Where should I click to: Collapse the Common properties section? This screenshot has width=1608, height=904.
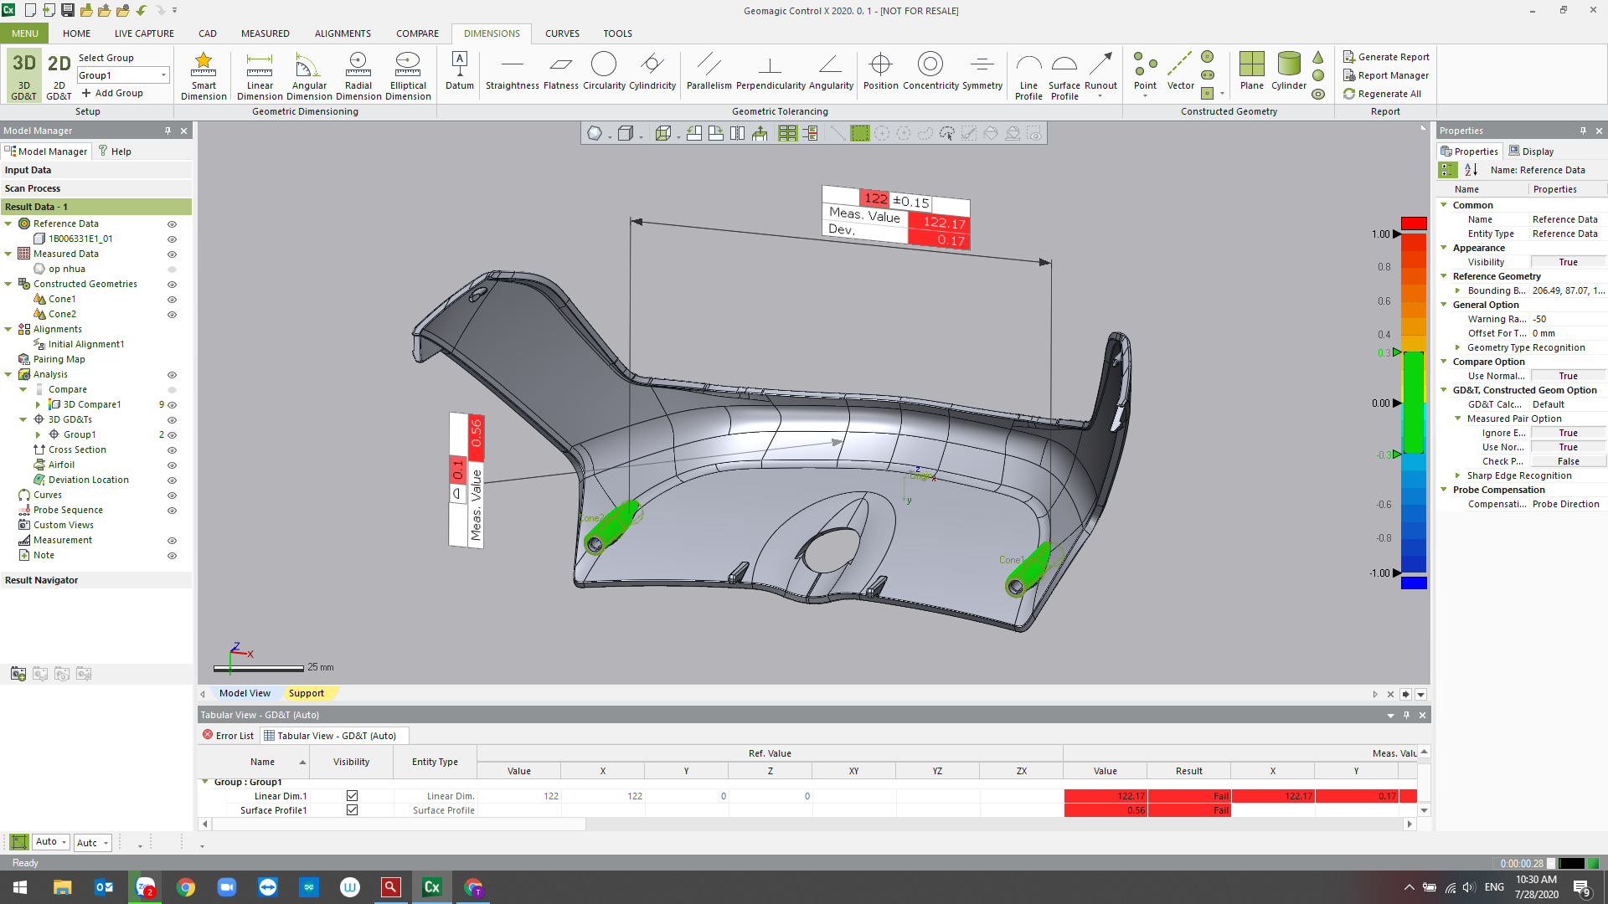tap(1444, 205)
